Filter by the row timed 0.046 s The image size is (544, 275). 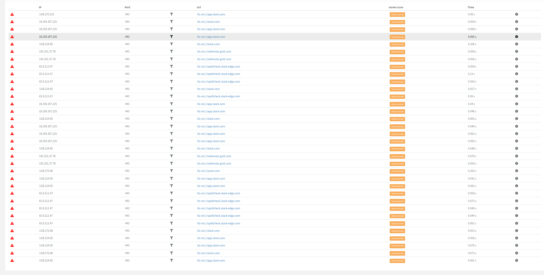click(171, 111)
